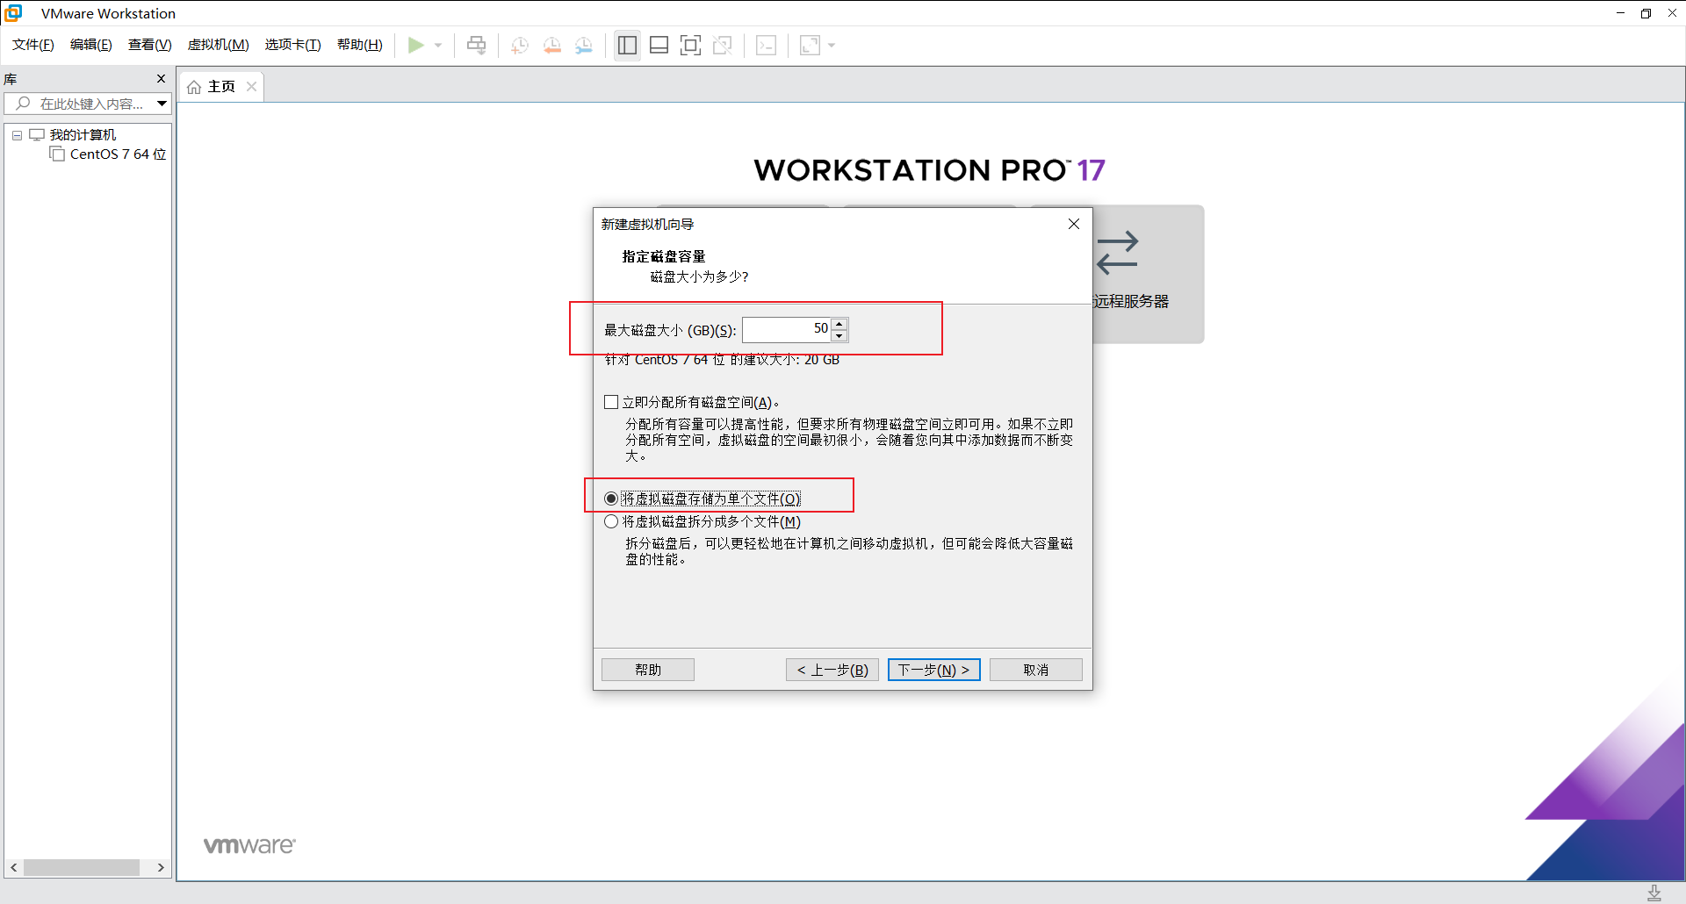
Task: Select 将虚拟磁盘拆分成多个文件 radio option
Action: coord(611,521)
